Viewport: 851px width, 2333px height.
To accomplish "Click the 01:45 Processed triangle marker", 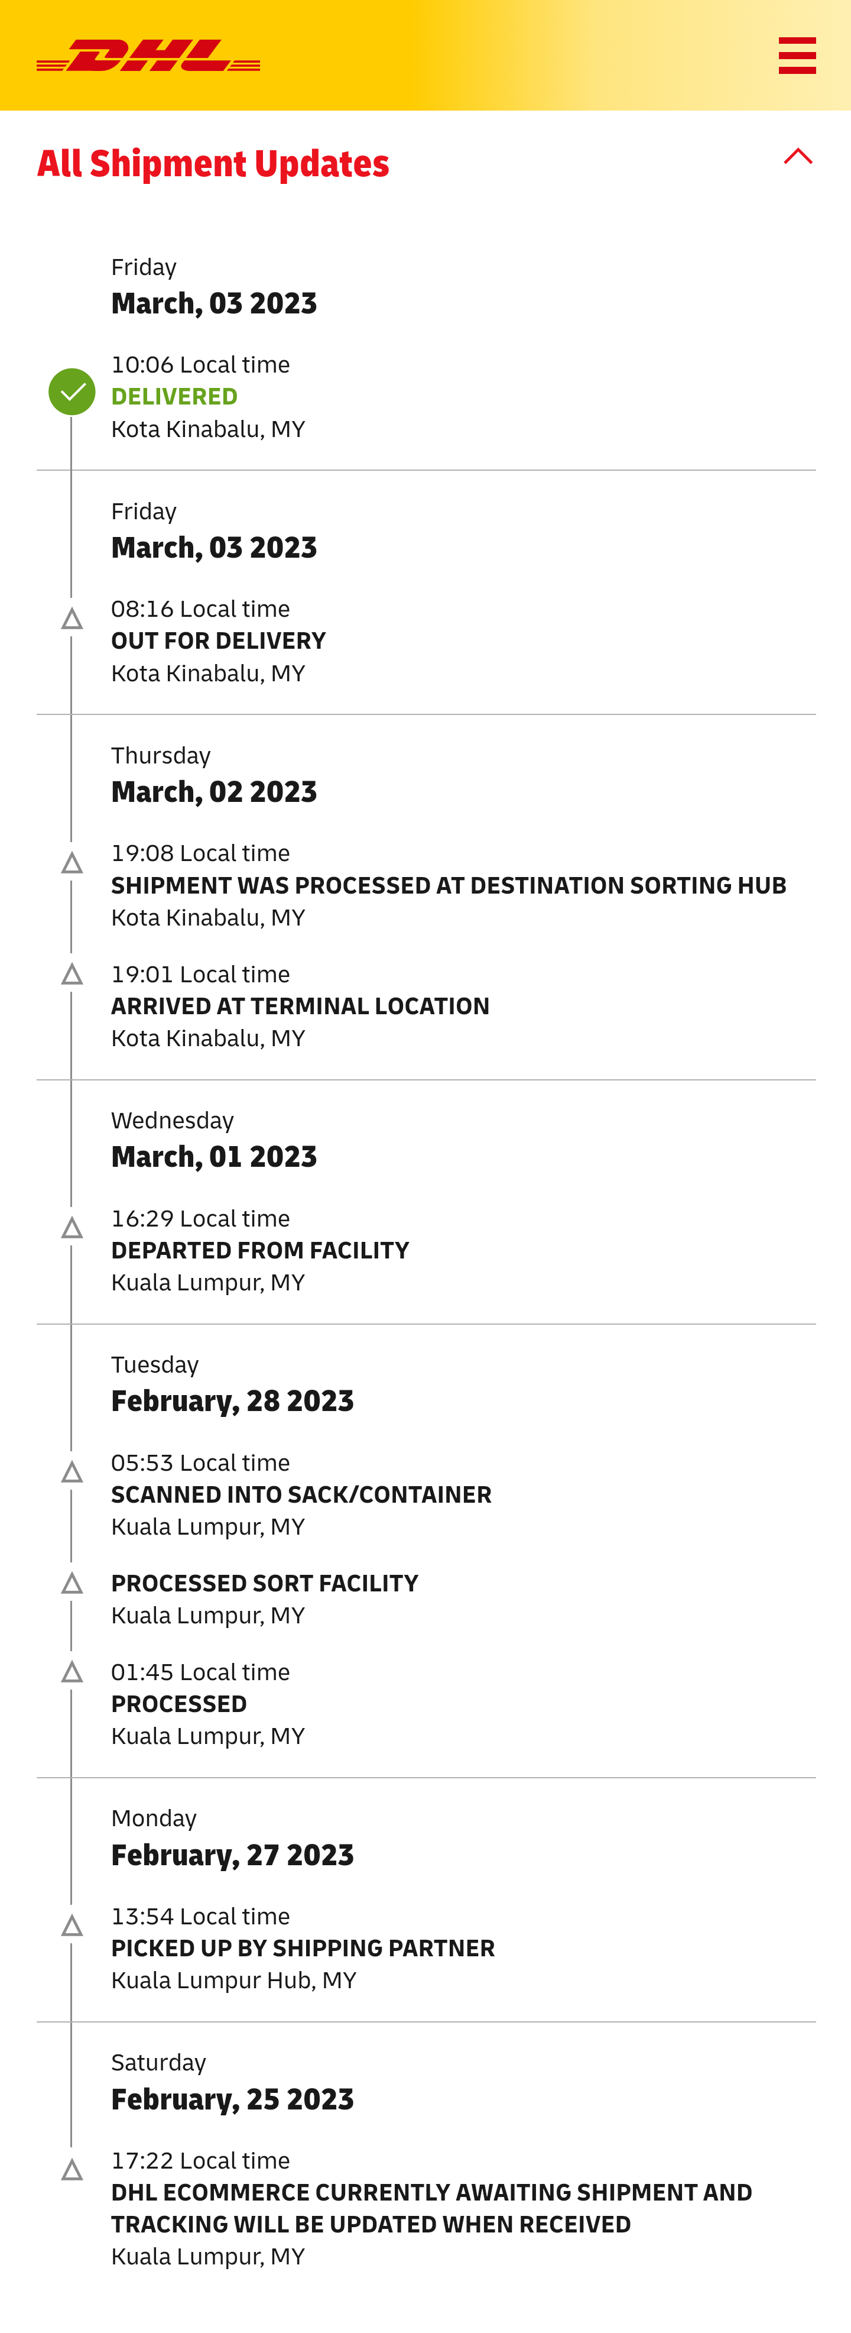I will (72, 1673).
